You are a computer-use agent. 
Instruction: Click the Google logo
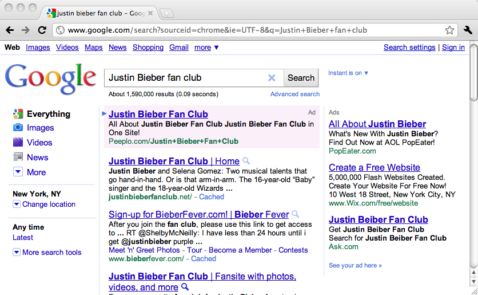(x=50, y=79)
